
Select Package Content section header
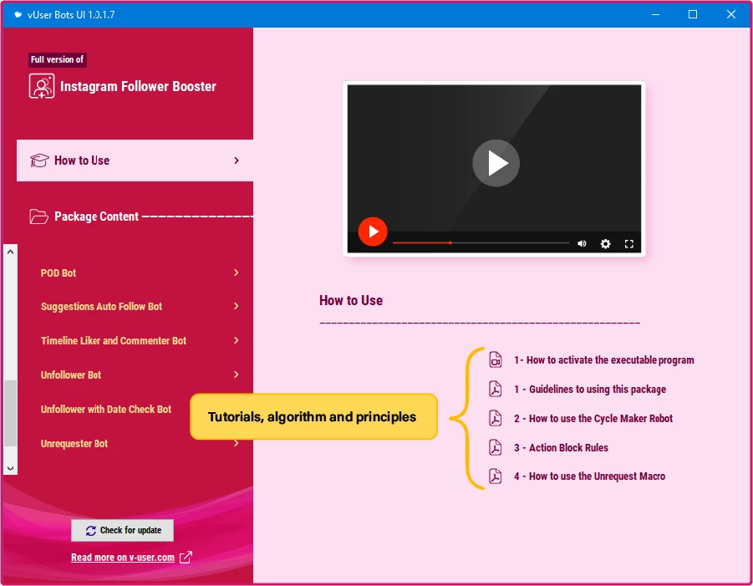[96, 217]
